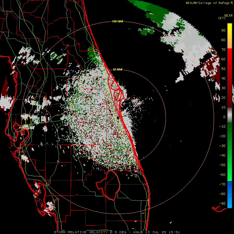Click the KT units label above the color scale
The width and height of the screenshot is (234, 234).
[x=222, y=18]
